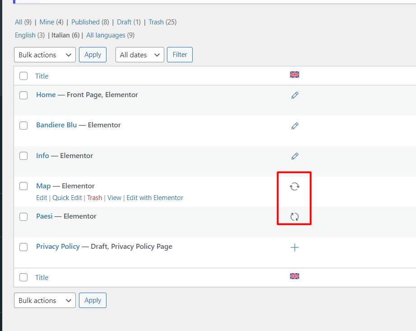Edit English translation of Home page
Viewport: 416px width, 331px height.
[x=295, y=95]
